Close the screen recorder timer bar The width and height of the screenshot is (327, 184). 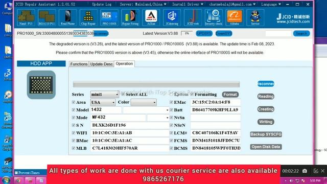[x=323, y=171]
